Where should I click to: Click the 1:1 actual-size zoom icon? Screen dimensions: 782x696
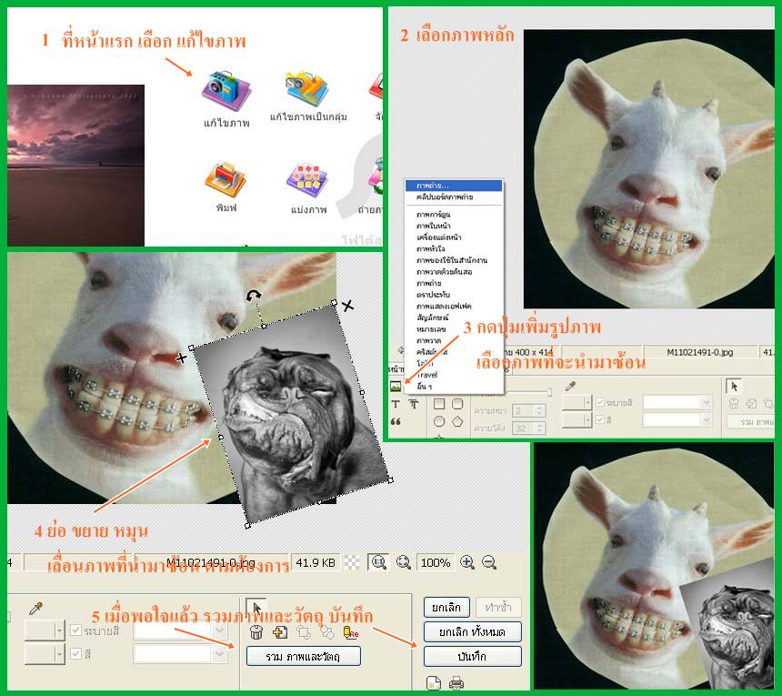point(378,563)
